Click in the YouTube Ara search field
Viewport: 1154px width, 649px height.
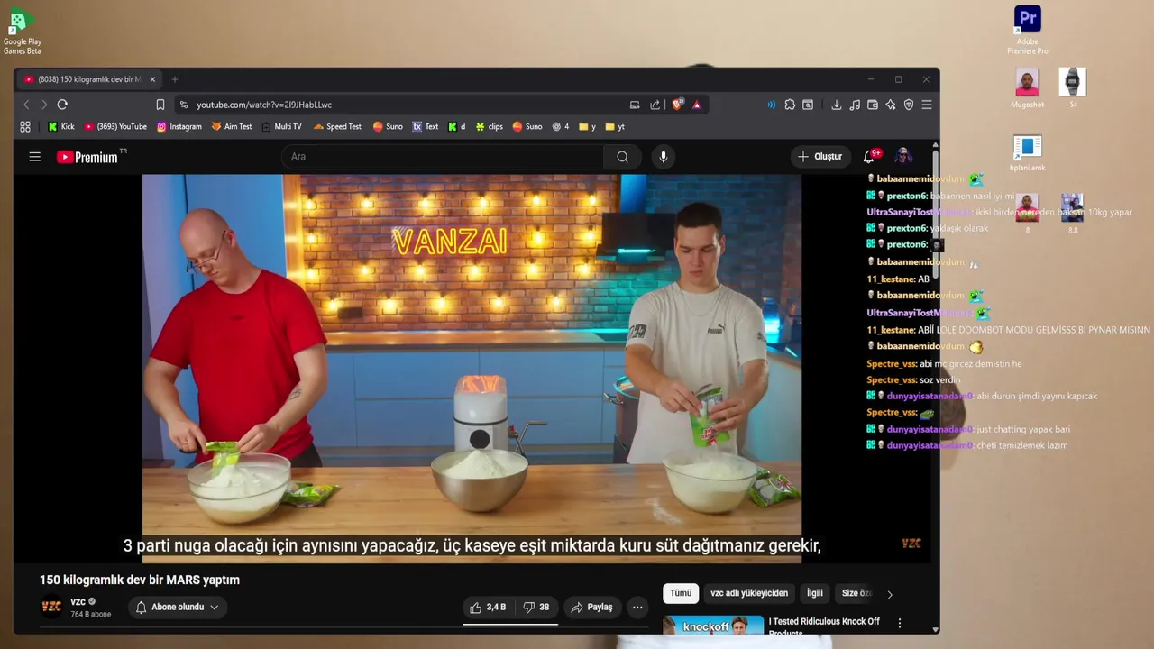point(443,157)
